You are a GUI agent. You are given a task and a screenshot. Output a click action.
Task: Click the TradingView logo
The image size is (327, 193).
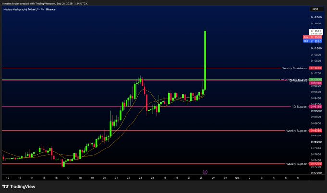pos(19,187)
